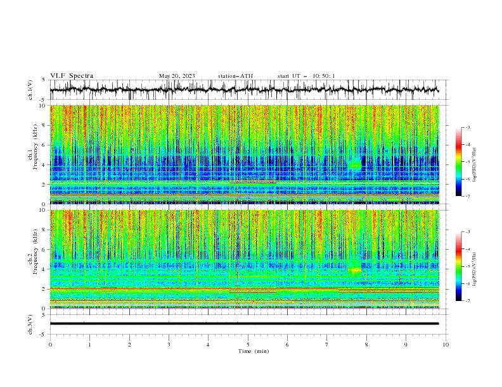Click the "start UT = 10:50:1" text
The width and height of the screenshot is (502, 387).
[306, 76]
